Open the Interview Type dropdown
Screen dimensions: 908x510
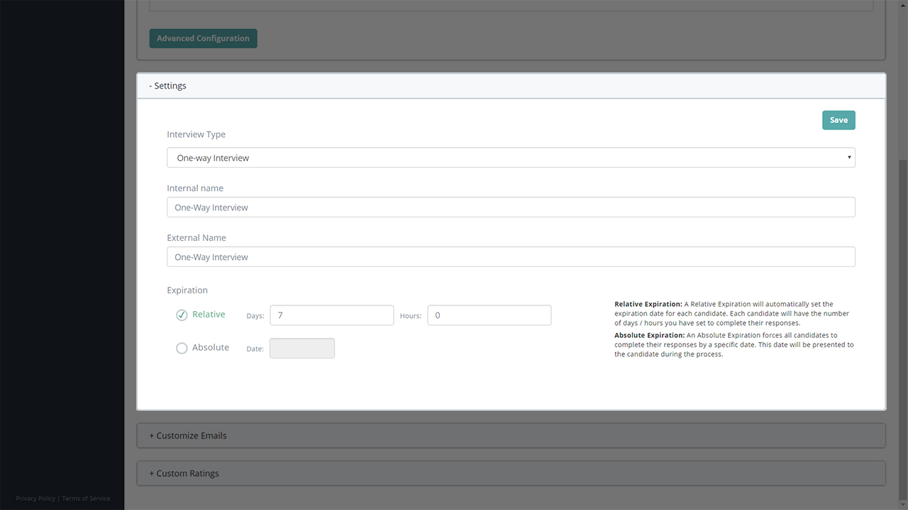tap(511, 157)
